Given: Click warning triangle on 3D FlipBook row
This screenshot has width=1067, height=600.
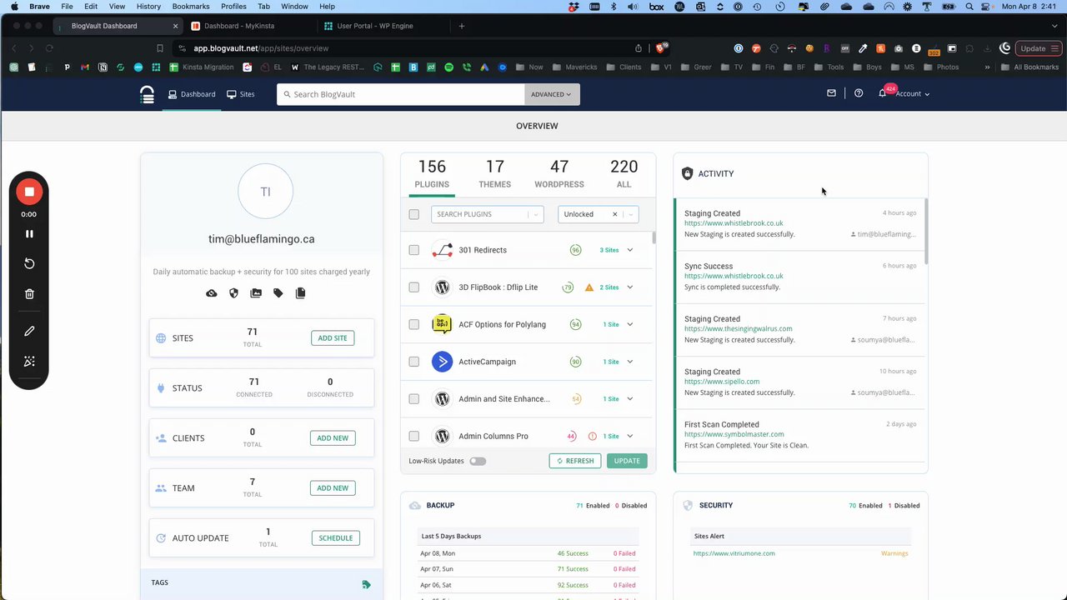Looking at the screenshot, I should (589, 287).
